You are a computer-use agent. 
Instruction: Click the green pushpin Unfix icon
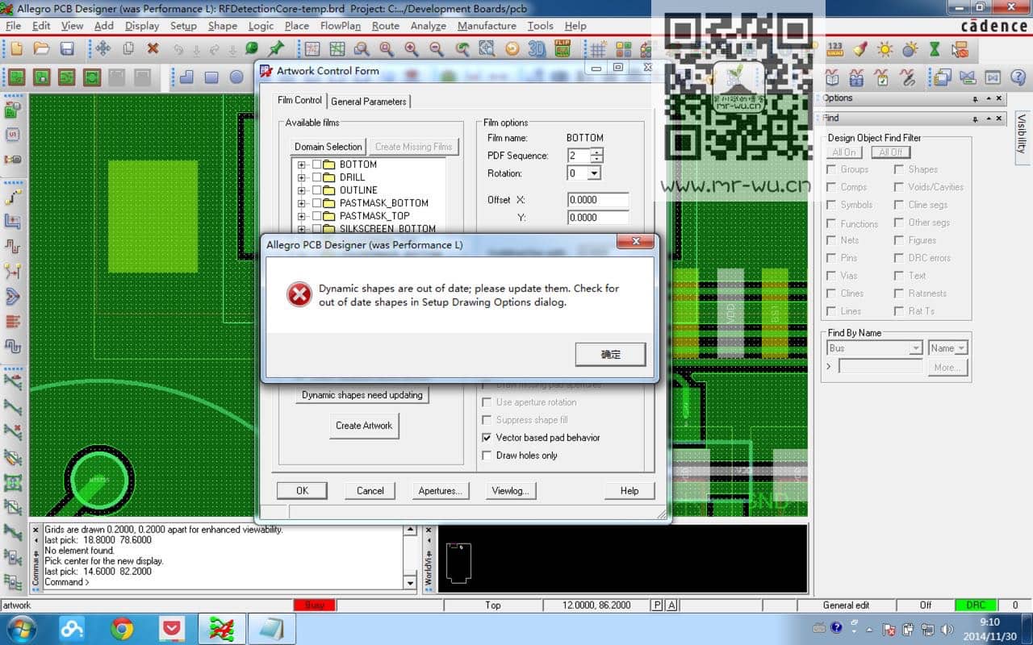click(x=276, y=49)
